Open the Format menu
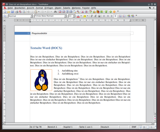160x132 pixels. tap(39, 8)
